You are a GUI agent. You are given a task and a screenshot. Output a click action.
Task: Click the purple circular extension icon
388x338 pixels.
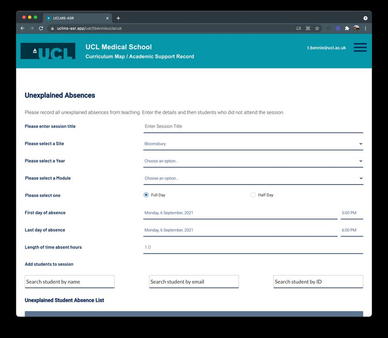point(338,28)
